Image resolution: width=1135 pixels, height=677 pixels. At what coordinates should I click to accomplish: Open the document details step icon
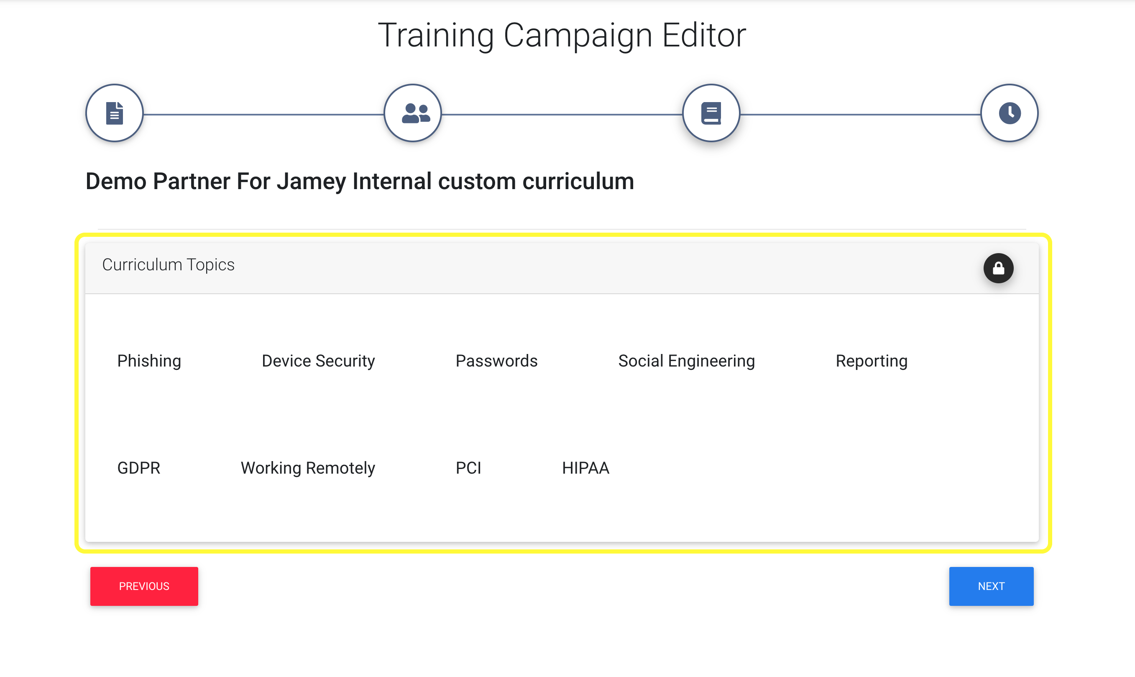[115, 113]
